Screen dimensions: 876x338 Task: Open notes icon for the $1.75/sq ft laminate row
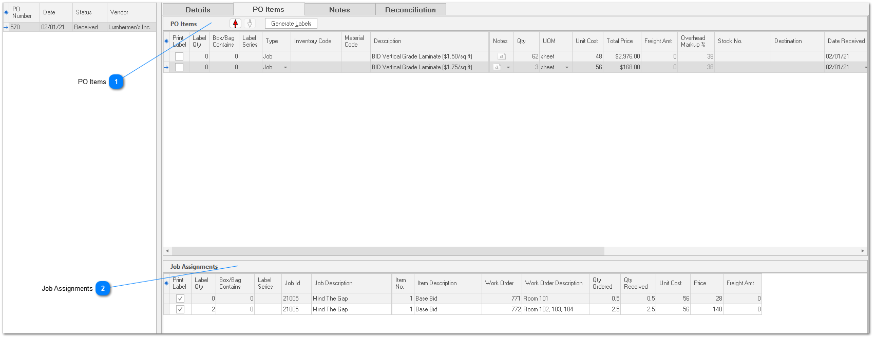pyautogui.click(x=497, y=67)
